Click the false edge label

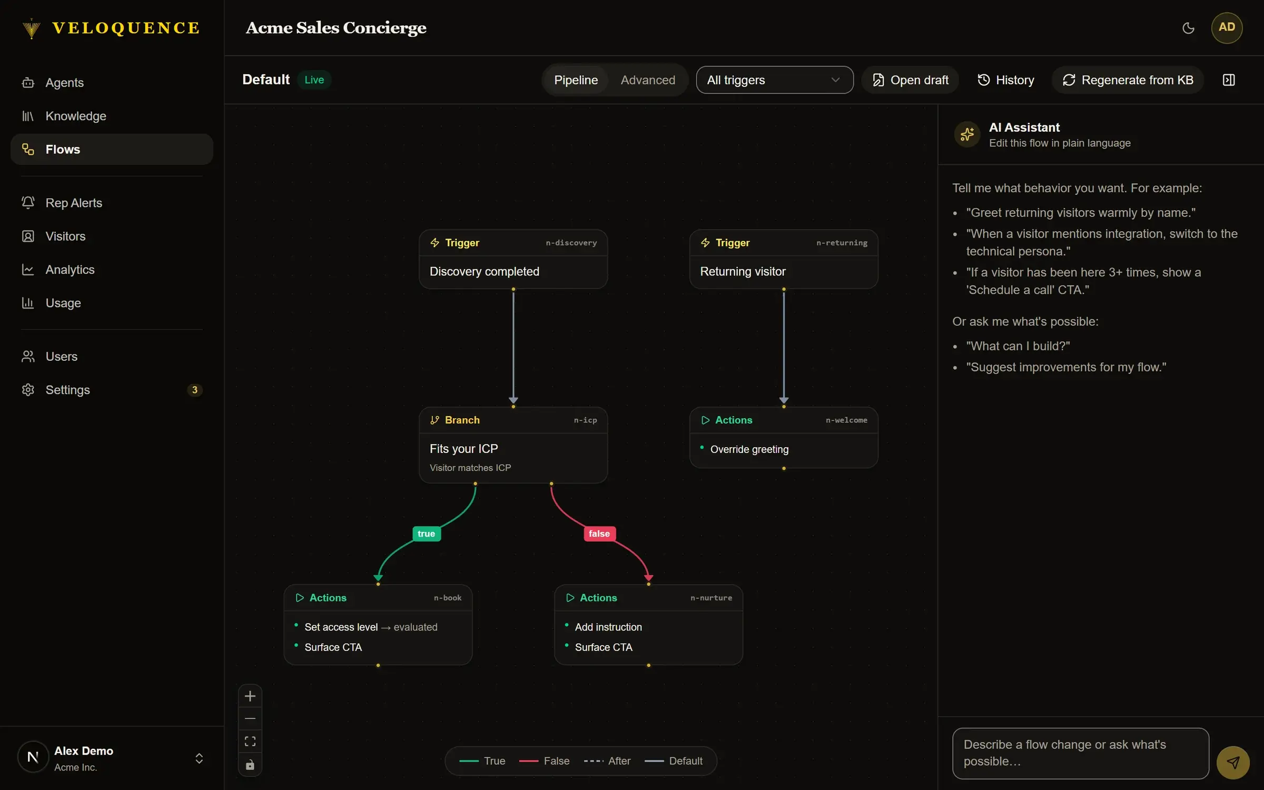(x=599, y=534)
